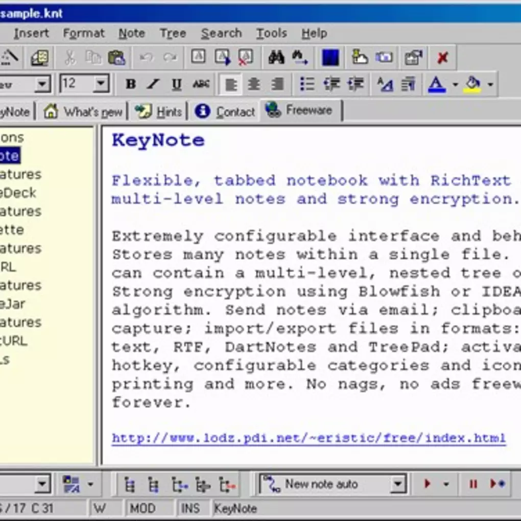
Task: Expand the New note auto combo box
Action: [397, 484]
